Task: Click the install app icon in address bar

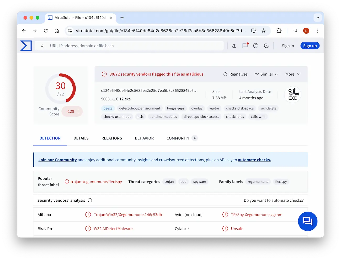Action: (x=254, y=31)
